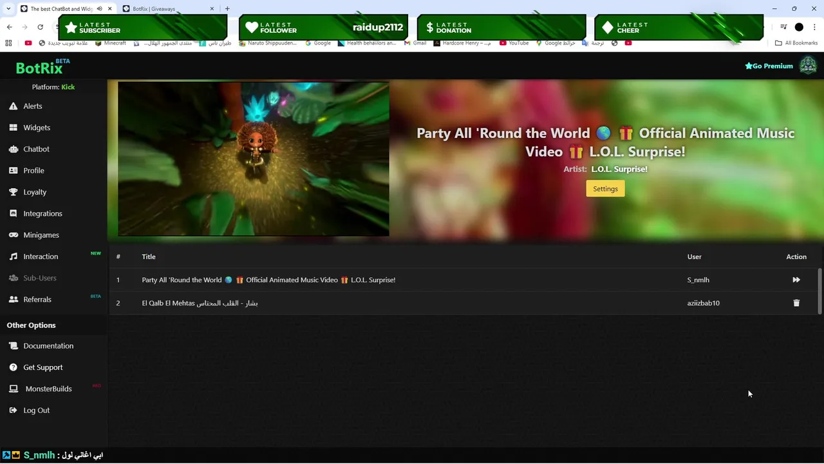Viewport: 824px width, 464px height.
Task: Open the user avatar menu
Action: [808, 65]
